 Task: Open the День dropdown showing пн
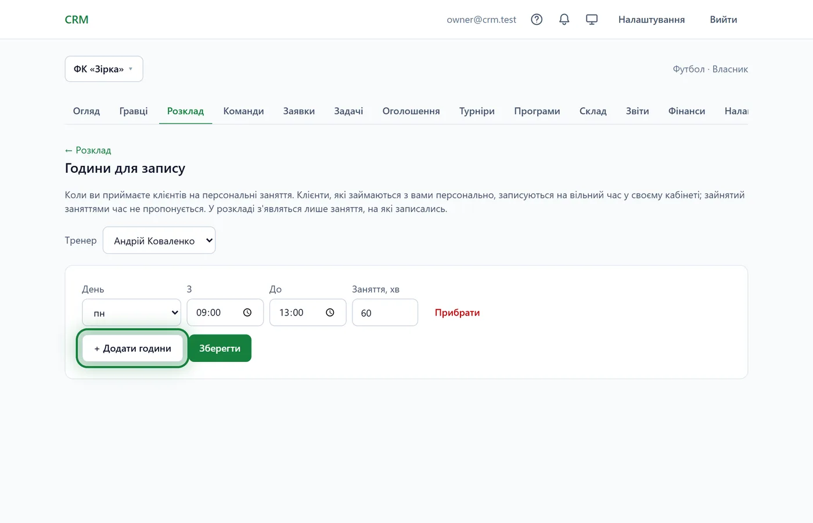click(132, 313)
